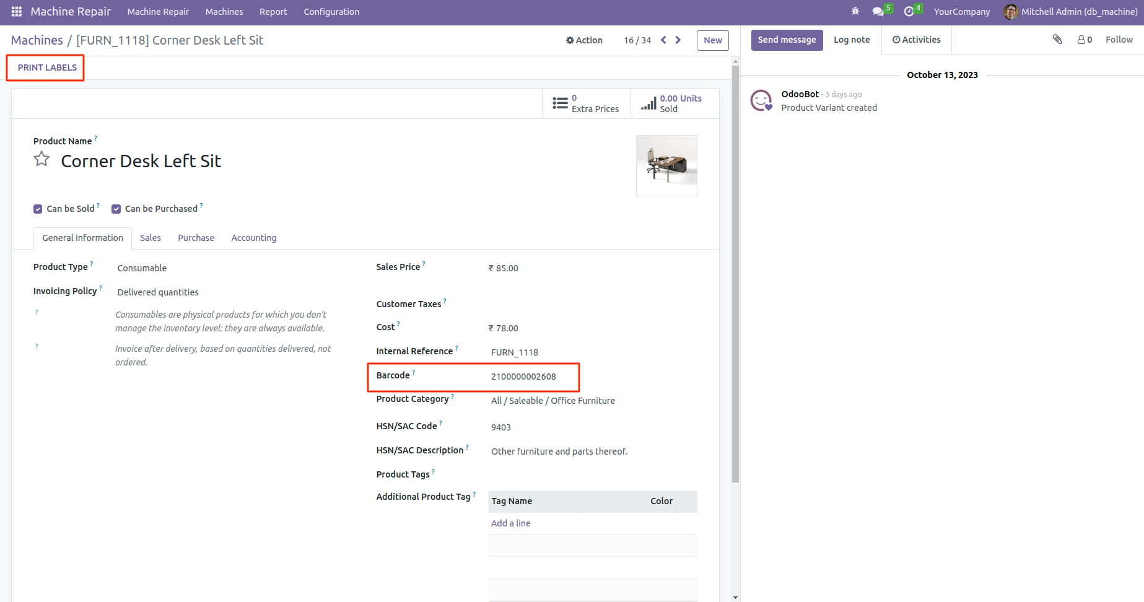Click help mark beside Invoicing Policy
This screenshot has height=602, width=1144.
(100, 288)
